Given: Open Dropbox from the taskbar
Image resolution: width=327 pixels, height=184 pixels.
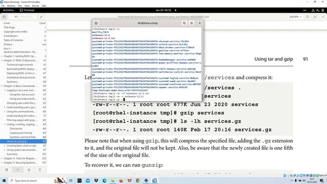Looking at the screenshot, I should (96, 180).
